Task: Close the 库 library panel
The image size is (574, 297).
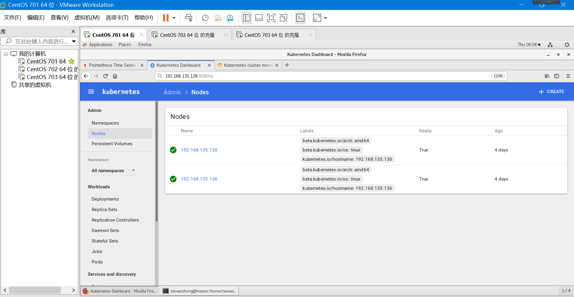Action: (73, 31)
